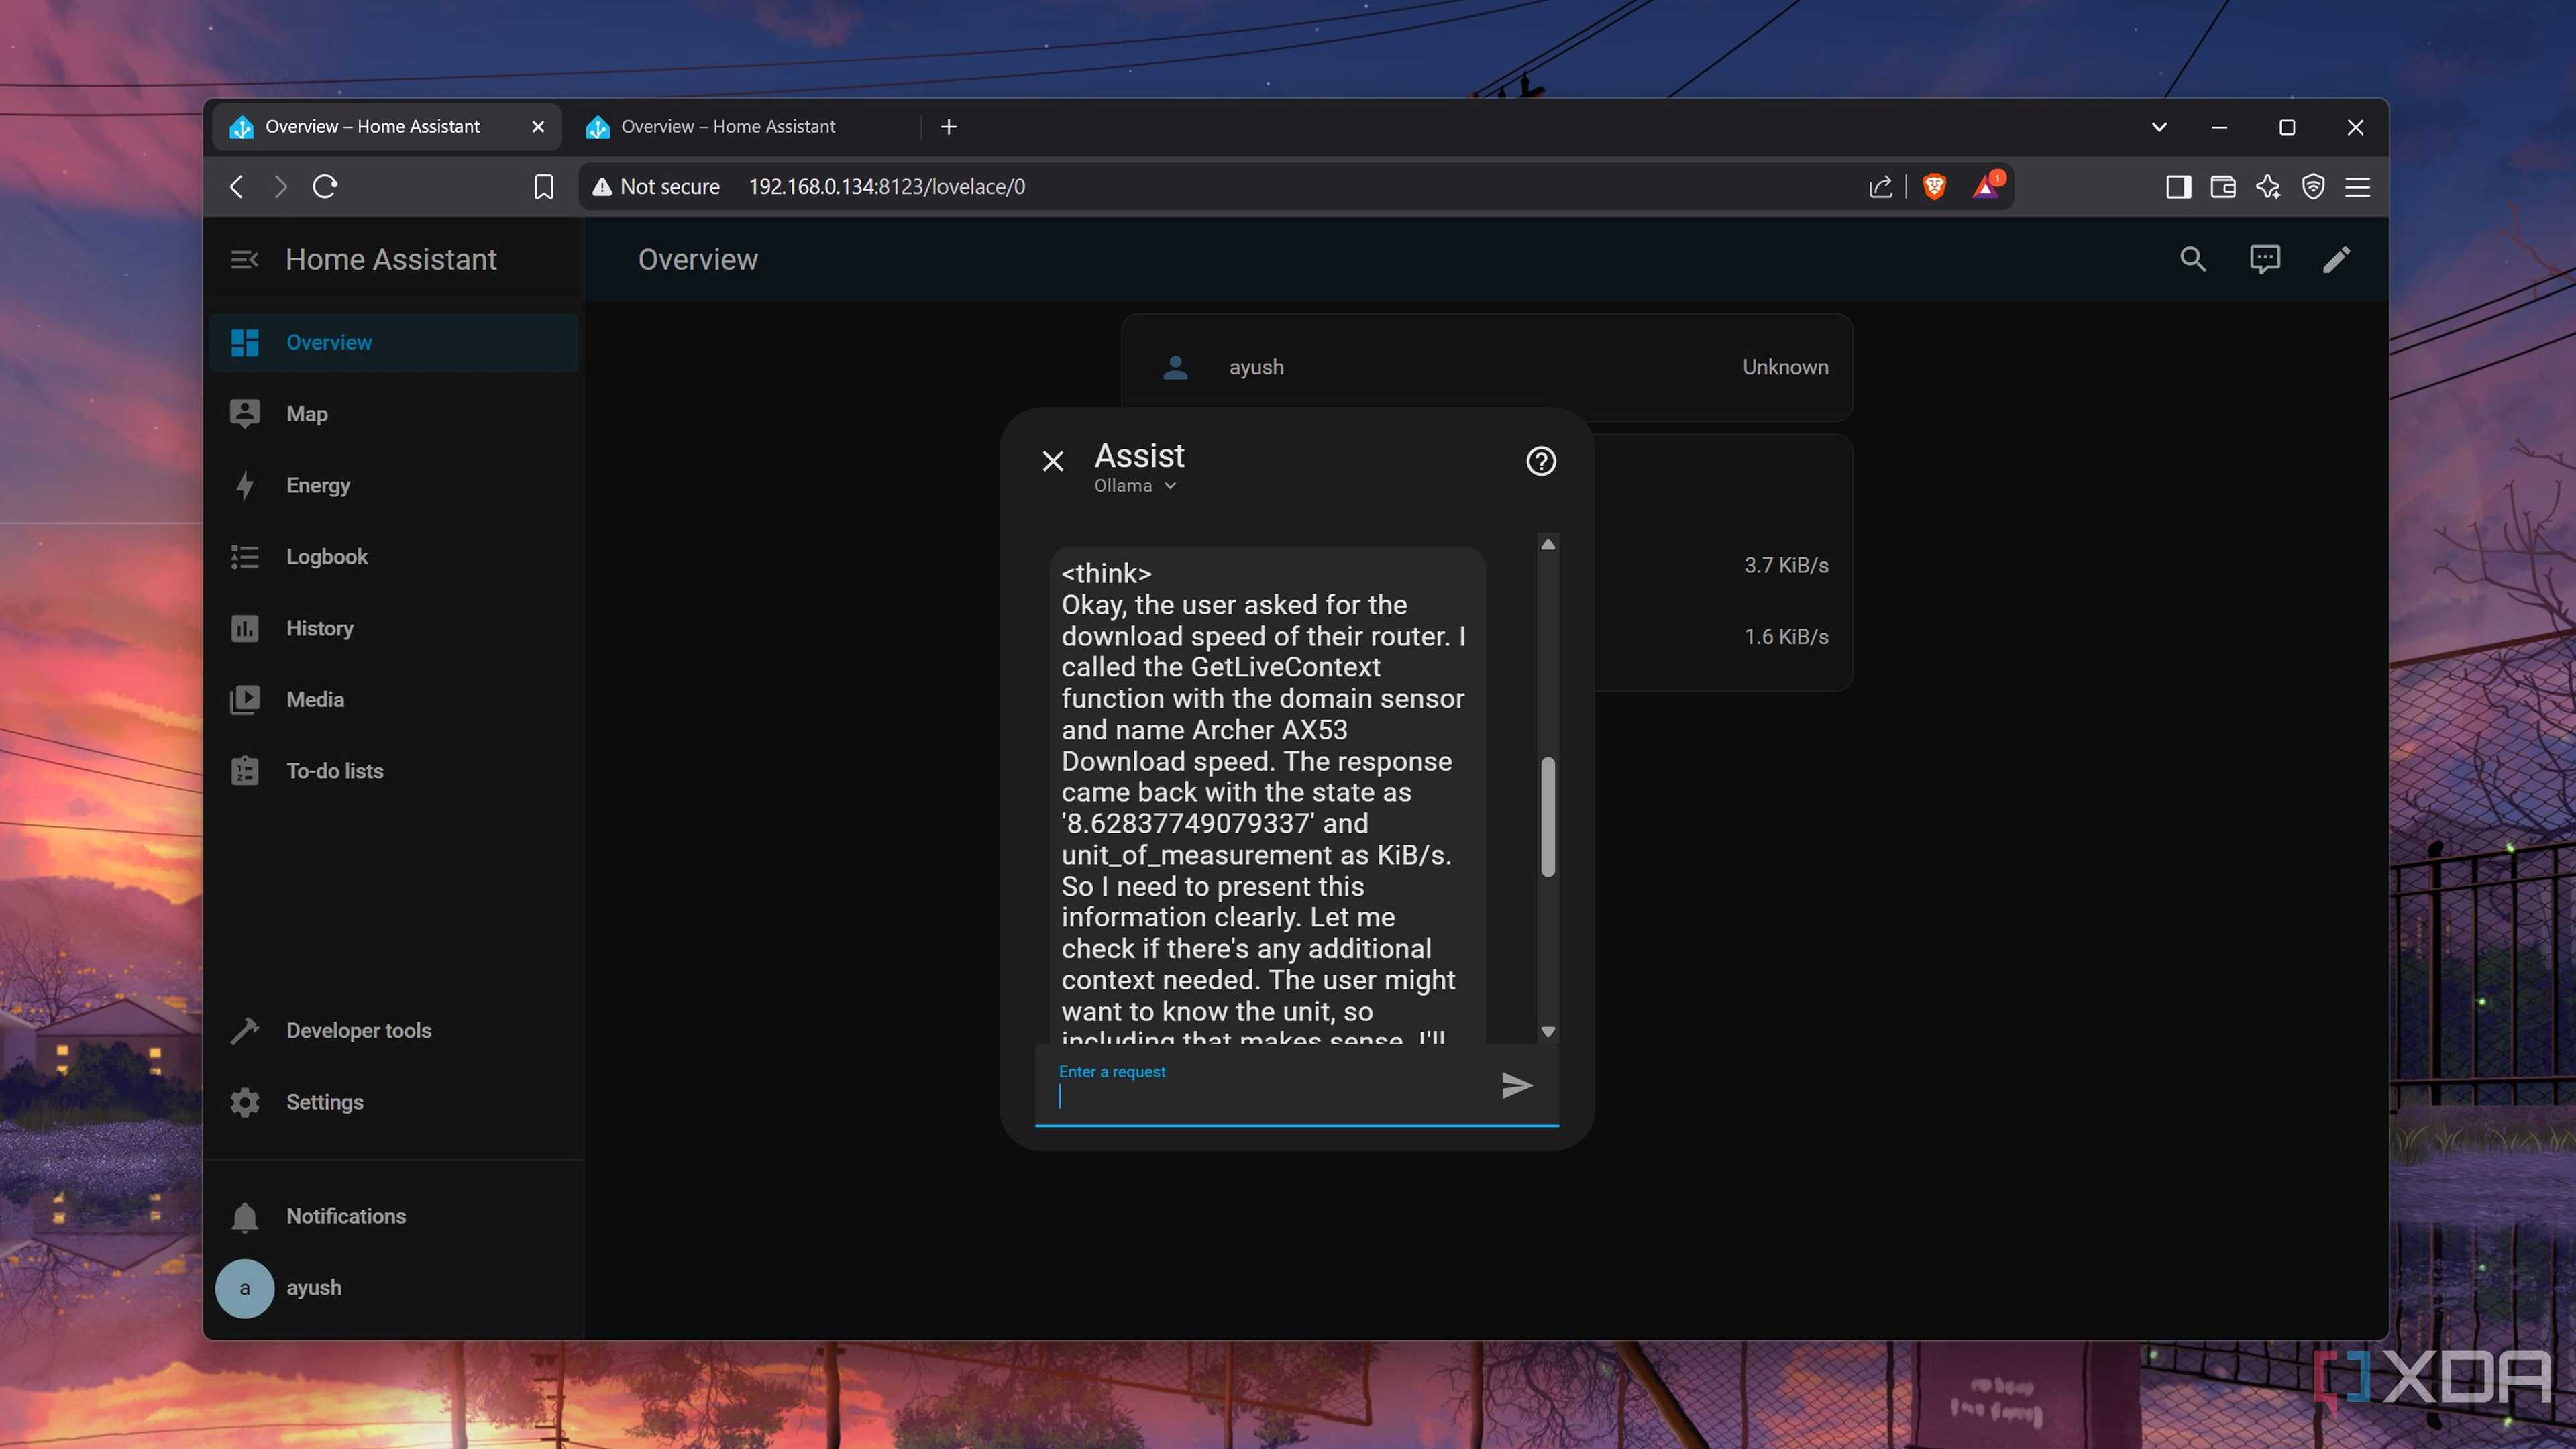Open a new browser tab

pyautogui.click(x=949, y=127)
